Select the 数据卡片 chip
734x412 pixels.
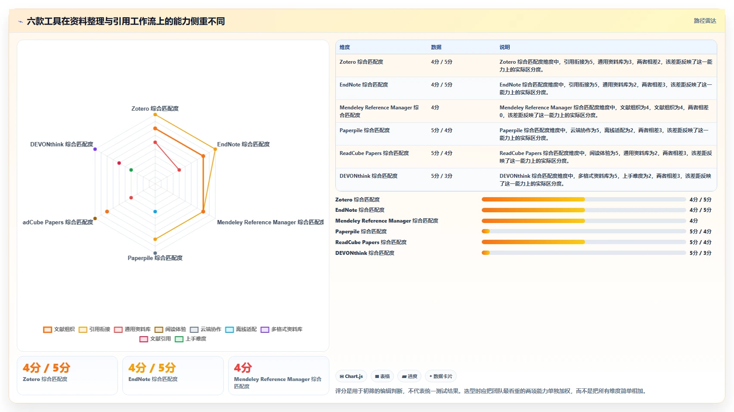point(441,376)
